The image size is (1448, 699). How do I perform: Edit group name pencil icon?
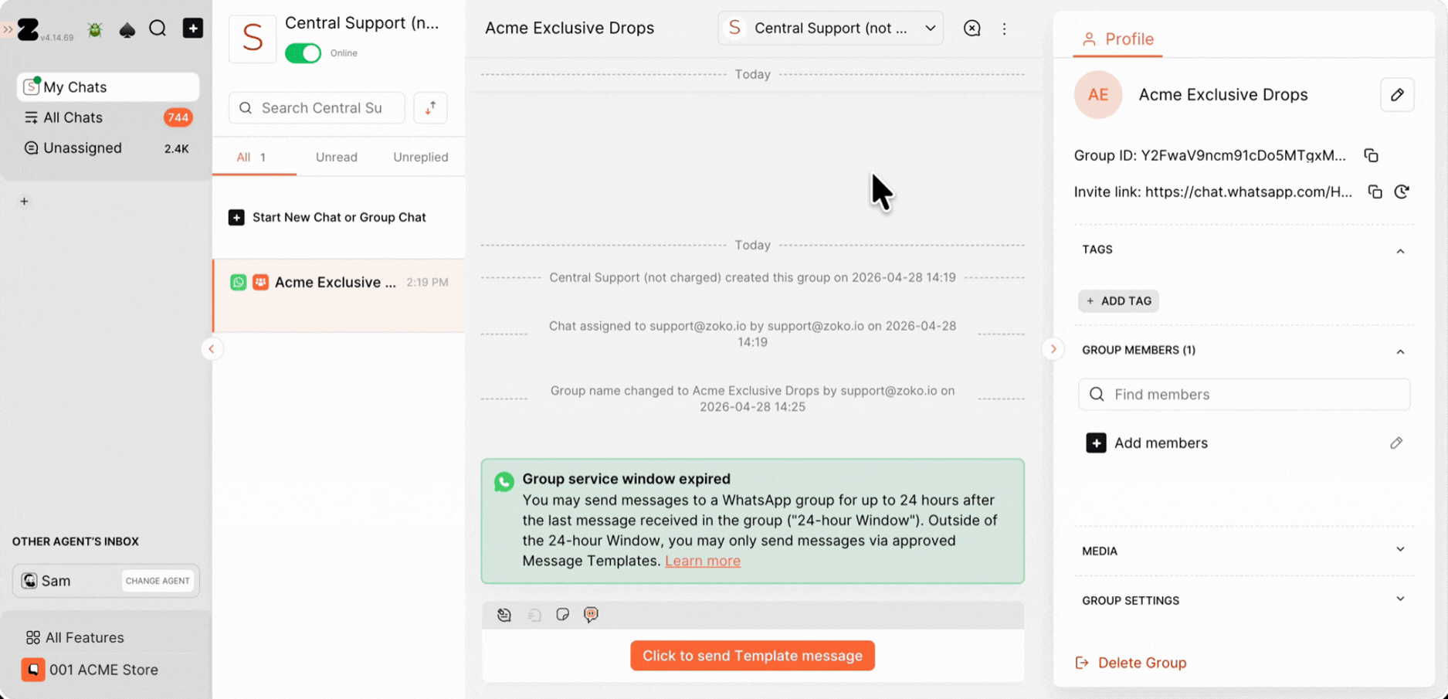point(1397,95)
